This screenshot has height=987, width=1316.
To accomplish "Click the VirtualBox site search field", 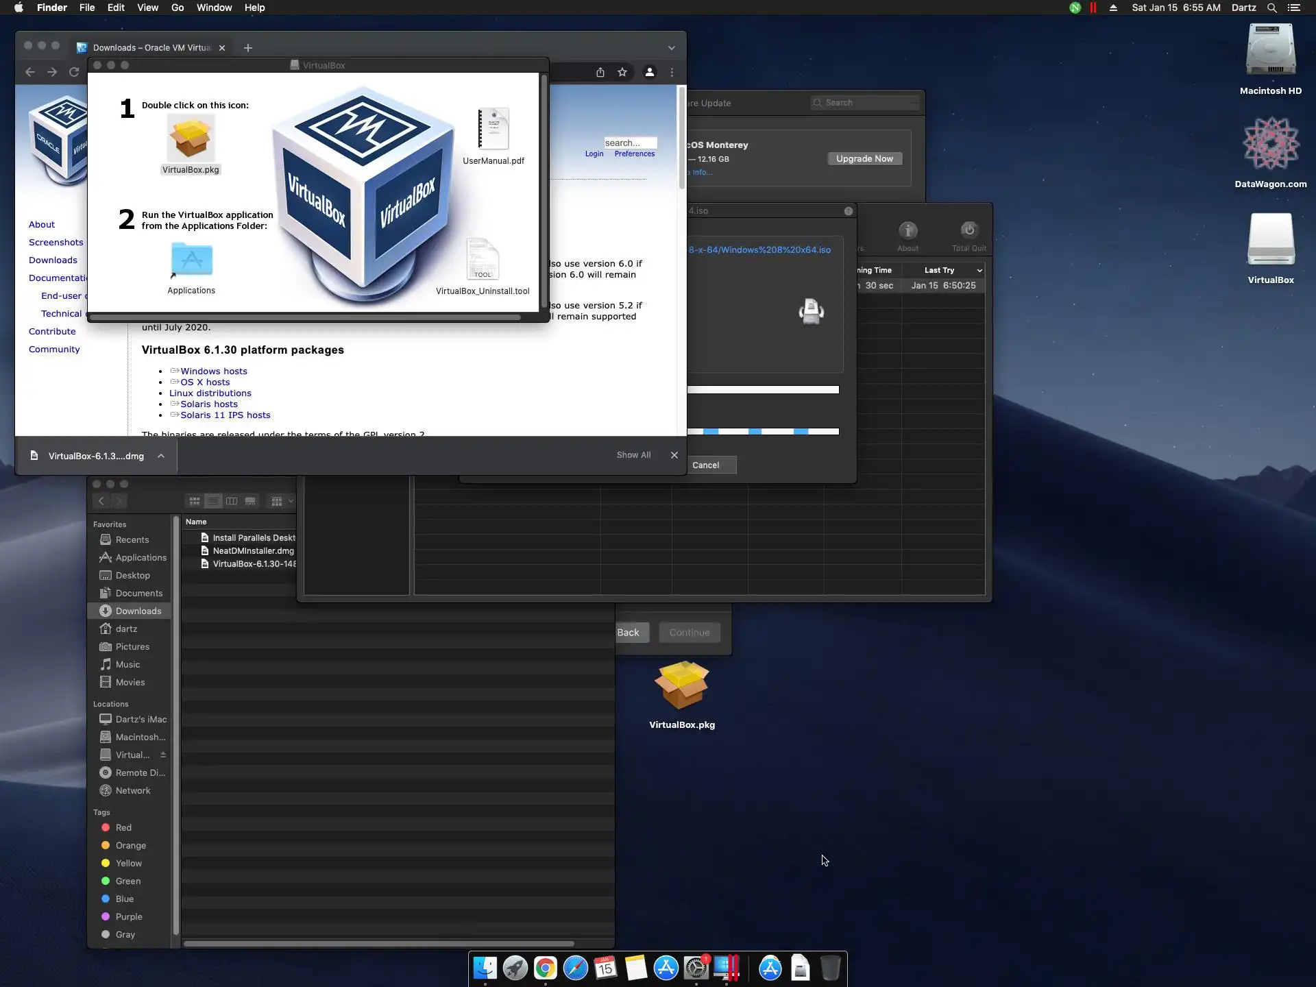I will pos(630,143).
